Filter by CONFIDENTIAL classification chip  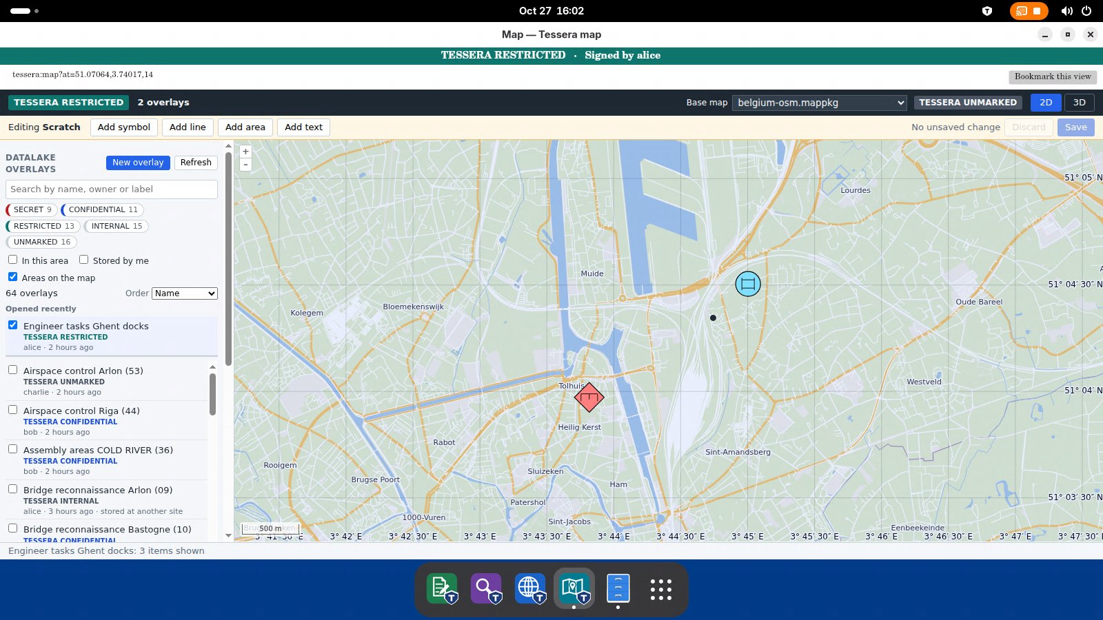pyautogui.click(x=102, y=209)
